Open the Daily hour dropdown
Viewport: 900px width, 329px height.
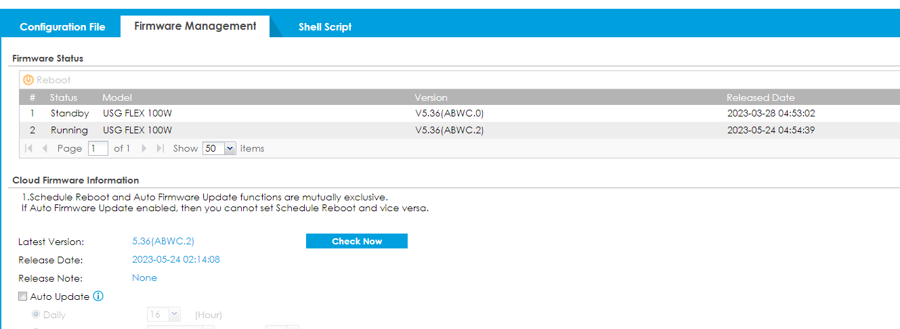click(x=174, y=315)
